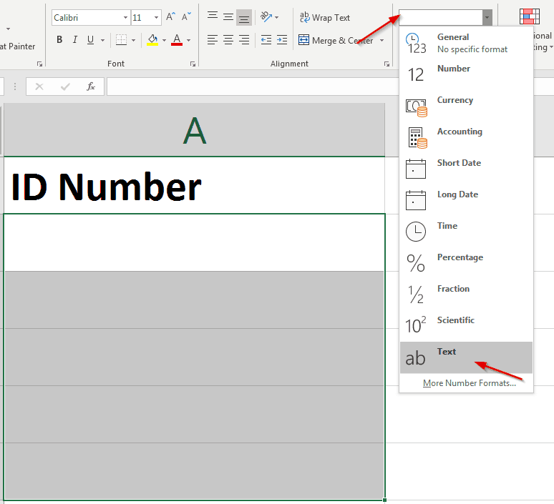The width and height of the screenshot is (554, 504).
Task: Choose Fraction format option
Action: tap(466, 295)
